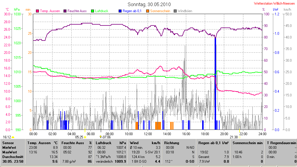The image size is (297, 167).
Task: Click the 'l/m²' axis unit label
Action: pyautogui.click(x=276, y=10)
